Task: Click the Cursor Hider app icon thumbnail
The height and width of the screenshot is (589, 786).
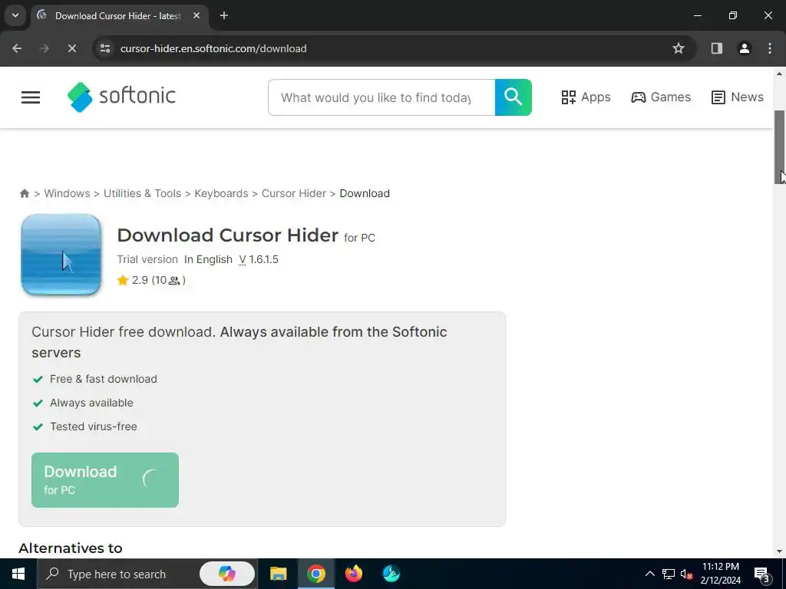Action: pos(61,255)
